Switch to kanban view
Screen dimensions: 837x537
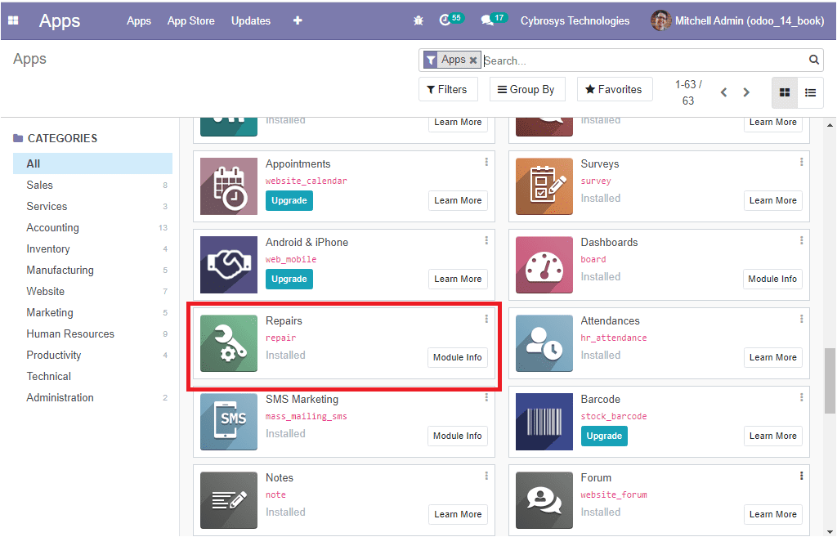pyautogui.click(x=784, y=92)
